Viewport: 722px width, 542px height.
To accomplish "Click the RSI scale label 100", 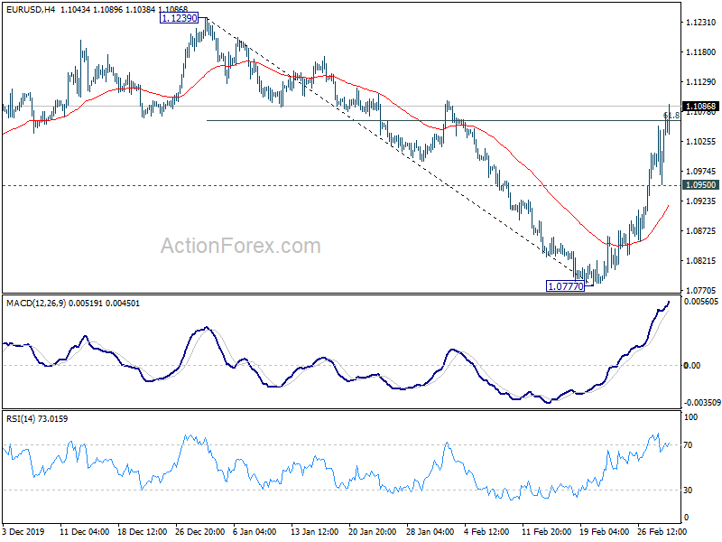I will coord(691,417).
